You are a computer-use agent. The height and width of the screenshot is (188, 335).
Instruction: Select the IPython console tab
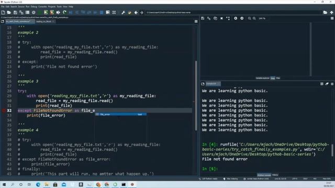264,175
